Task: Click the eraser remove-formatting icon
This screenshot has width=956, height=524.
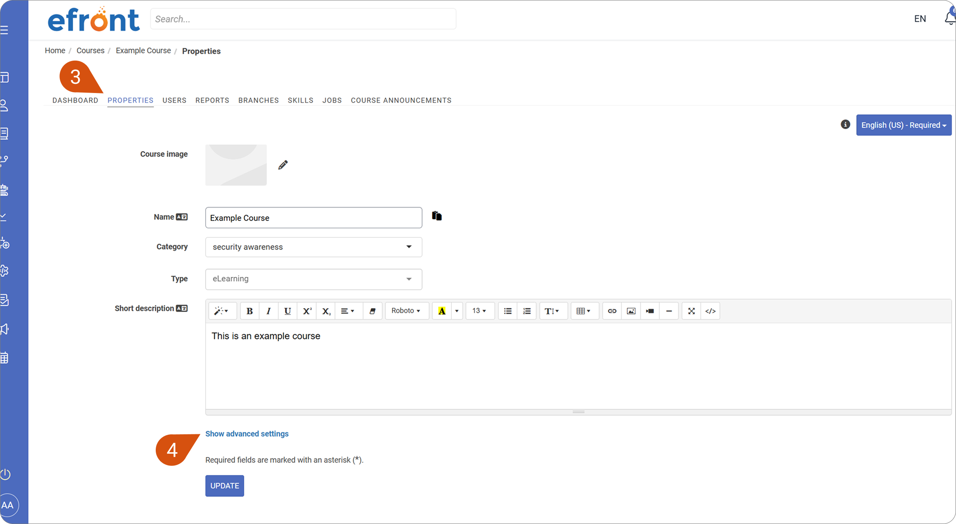Action: click(372, 311)
